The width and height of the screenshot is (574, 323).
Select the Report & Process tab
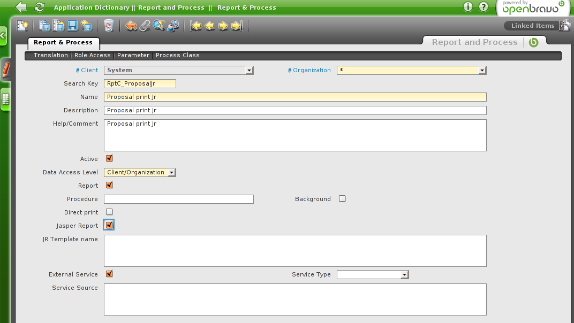(63, 42)
